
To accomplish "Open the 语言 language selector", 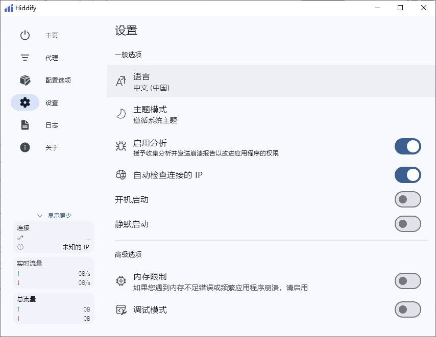I will pos(271,81).
